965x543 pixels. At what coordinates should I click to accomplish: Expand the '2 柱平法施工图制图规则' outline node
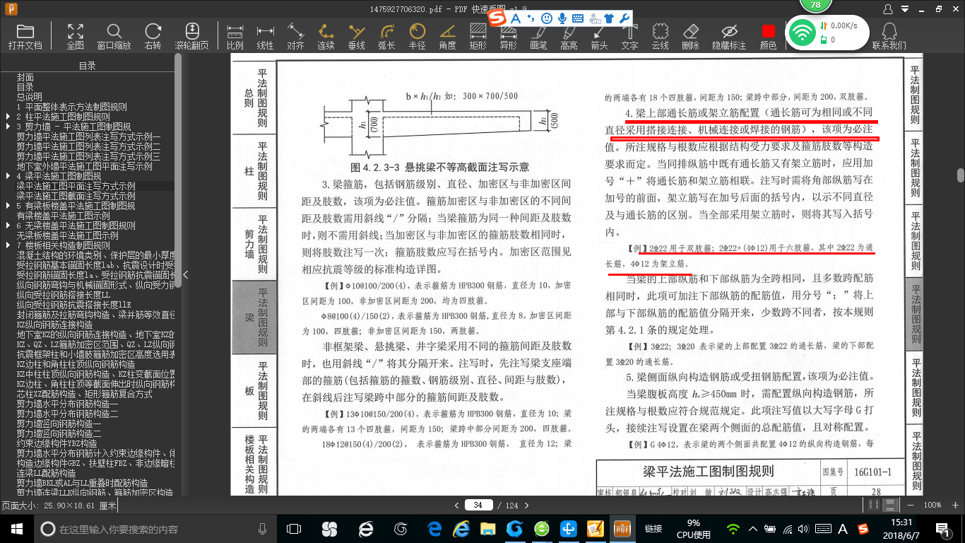tap(7, 117)
